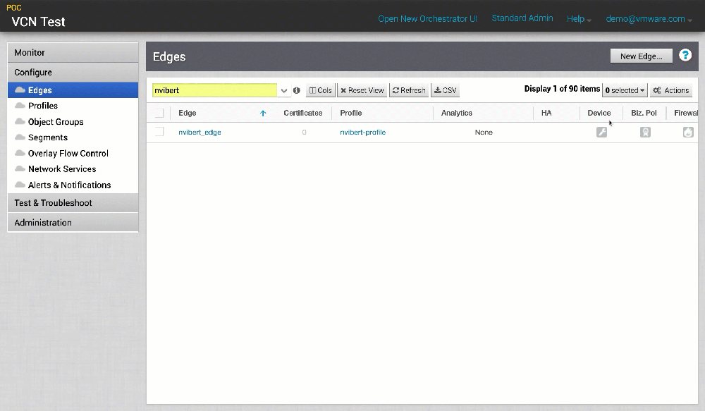This screenshot has width=705, height=411.
Task: Click Reset View in the toolbar
Action: pos(362,90)
